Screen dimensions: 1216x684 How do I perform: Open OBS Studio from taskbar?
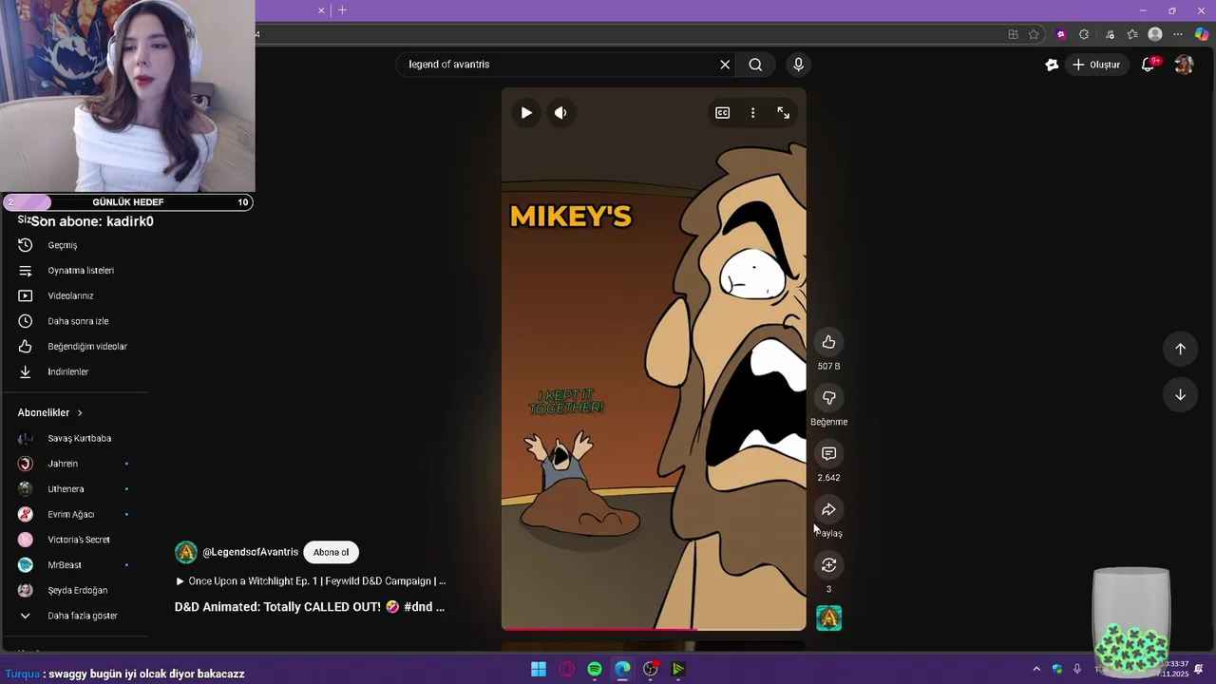tap(650, 670)
